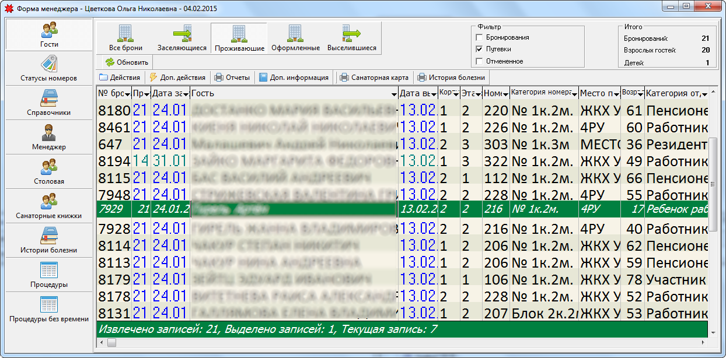Show Выселившиеся guests list
The height and width of the screenshot is (358, 726).
point(352,38)
